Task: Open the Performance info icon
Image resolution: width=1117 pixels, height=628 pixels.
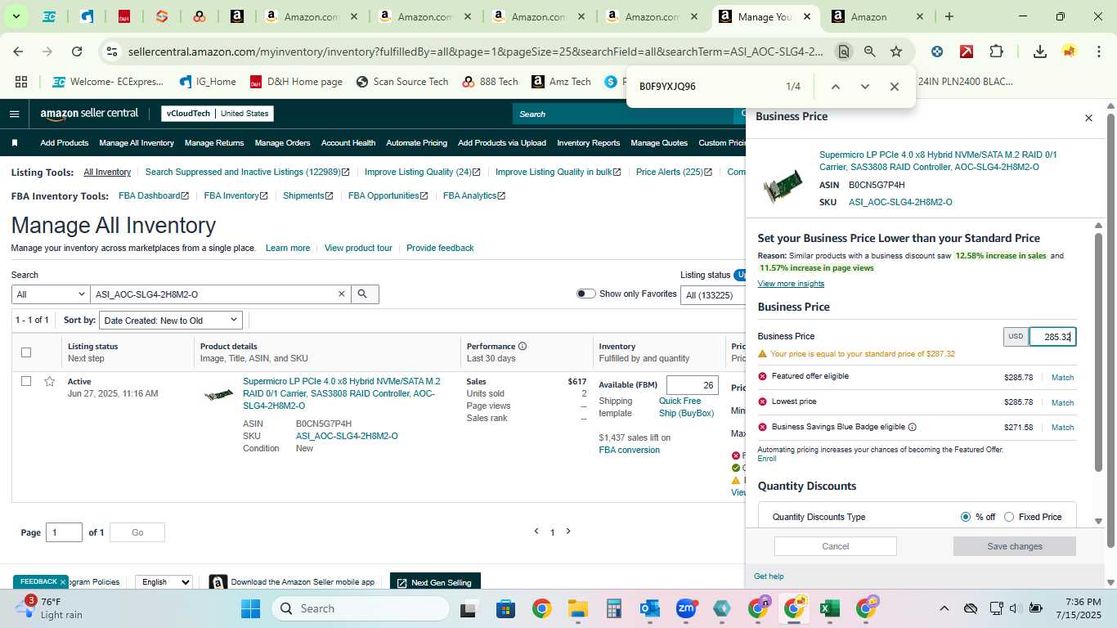Action: (522, 346)
